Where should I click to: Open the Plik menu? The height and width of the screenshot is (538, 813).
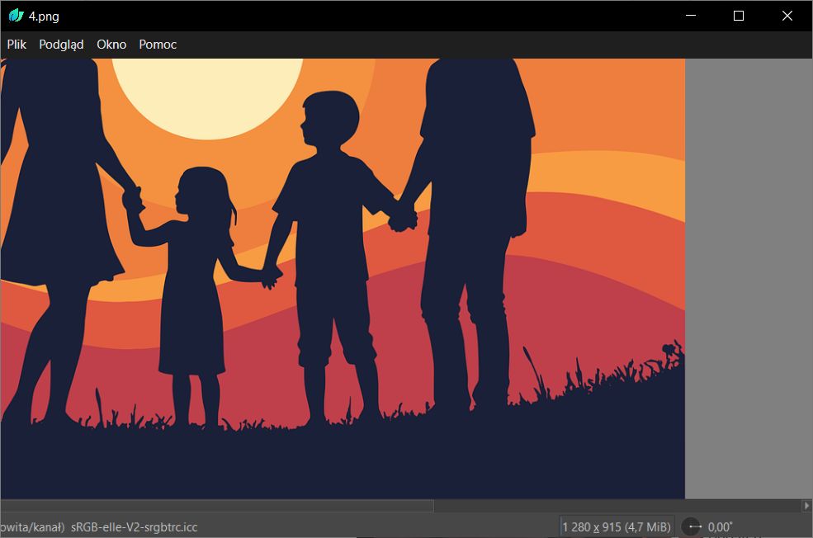(x=17, y=45)
